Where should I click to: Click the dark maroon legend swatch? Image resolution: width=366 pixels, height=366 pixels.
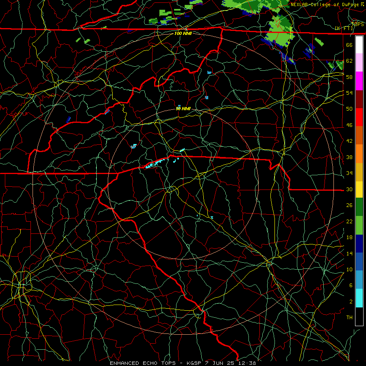pyautogui.click(x=359, y=99)
